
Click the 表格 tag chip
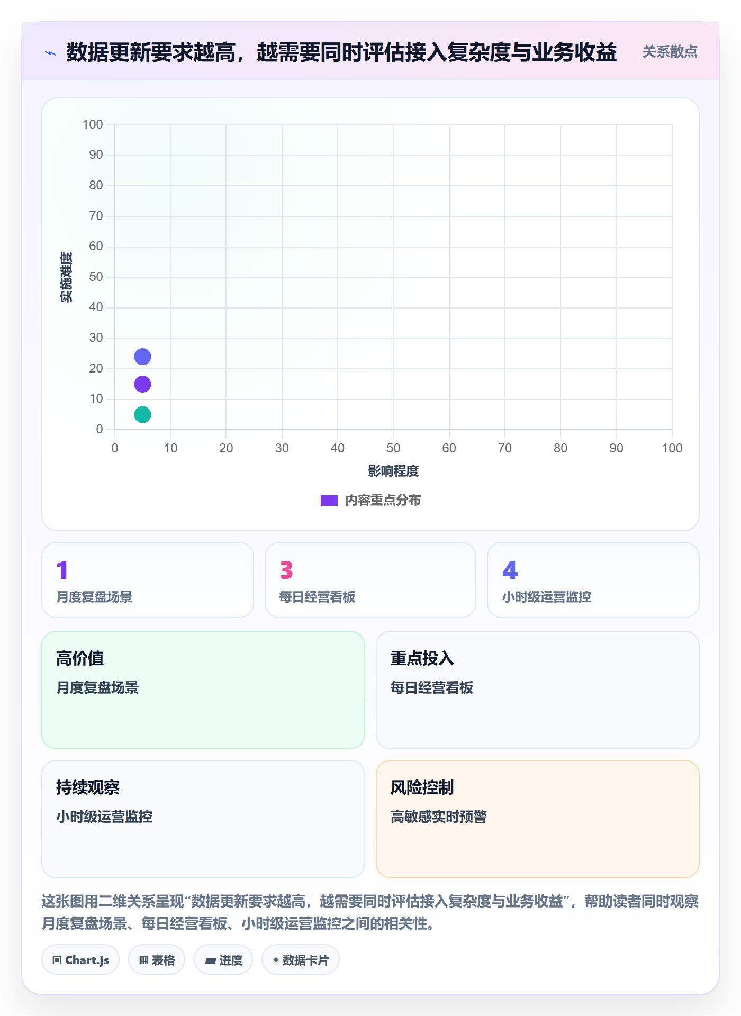(x=157, y=960)
